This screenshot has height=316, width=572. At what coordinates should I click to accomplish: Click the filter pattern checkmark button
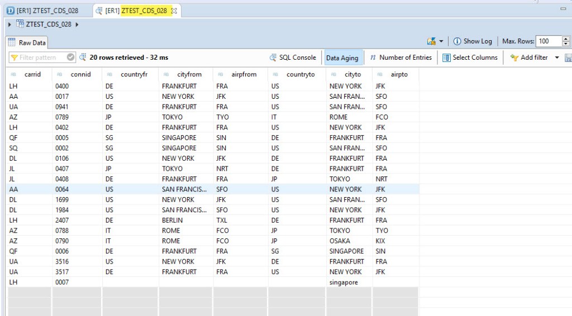[70, 58]
